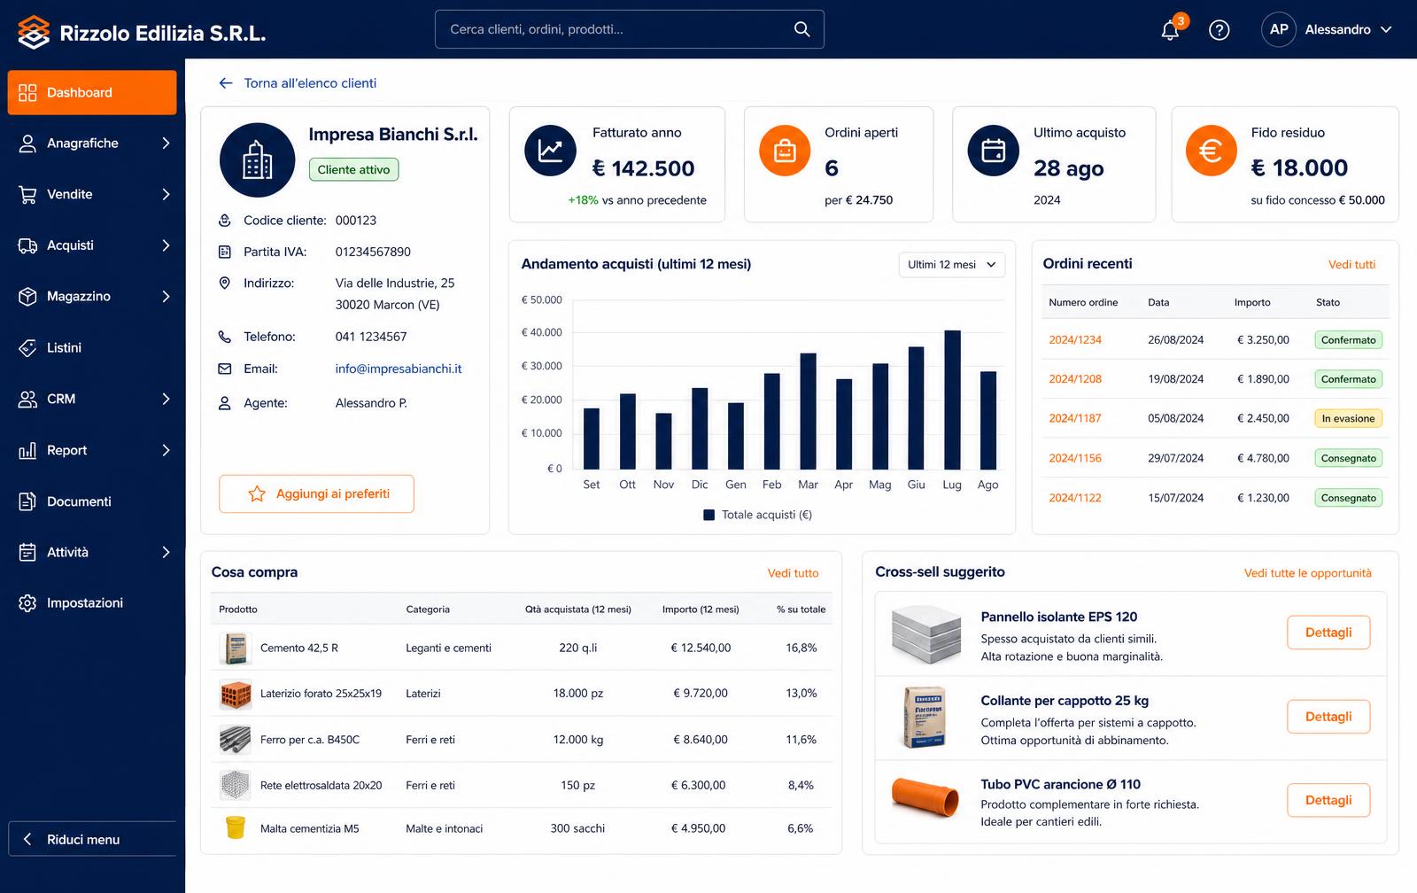Click the search magnifier icon

tap(801, 29)
